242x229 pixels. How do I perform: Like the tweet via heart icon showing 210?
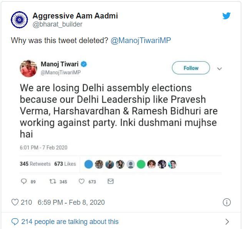tap(15, 202)
